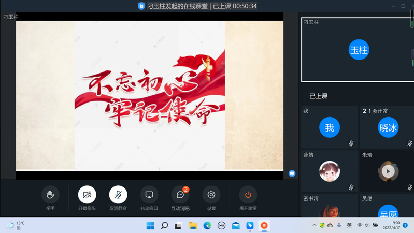Screen dimensions: 414x233
Task: Open classroom 设置 settings
Action: [211, 195]
